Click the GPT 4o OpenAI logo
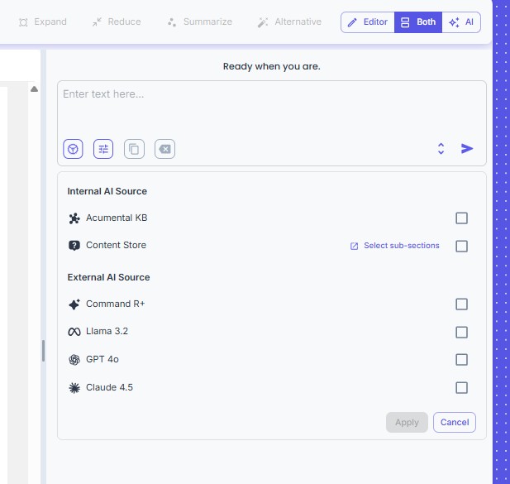The image size is (510, 484). 74,360
